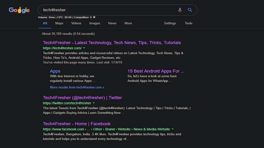Viewport: 264px width, 148px height.
Task: Click the About 30,100 results text
Action: tap(68, 34)
